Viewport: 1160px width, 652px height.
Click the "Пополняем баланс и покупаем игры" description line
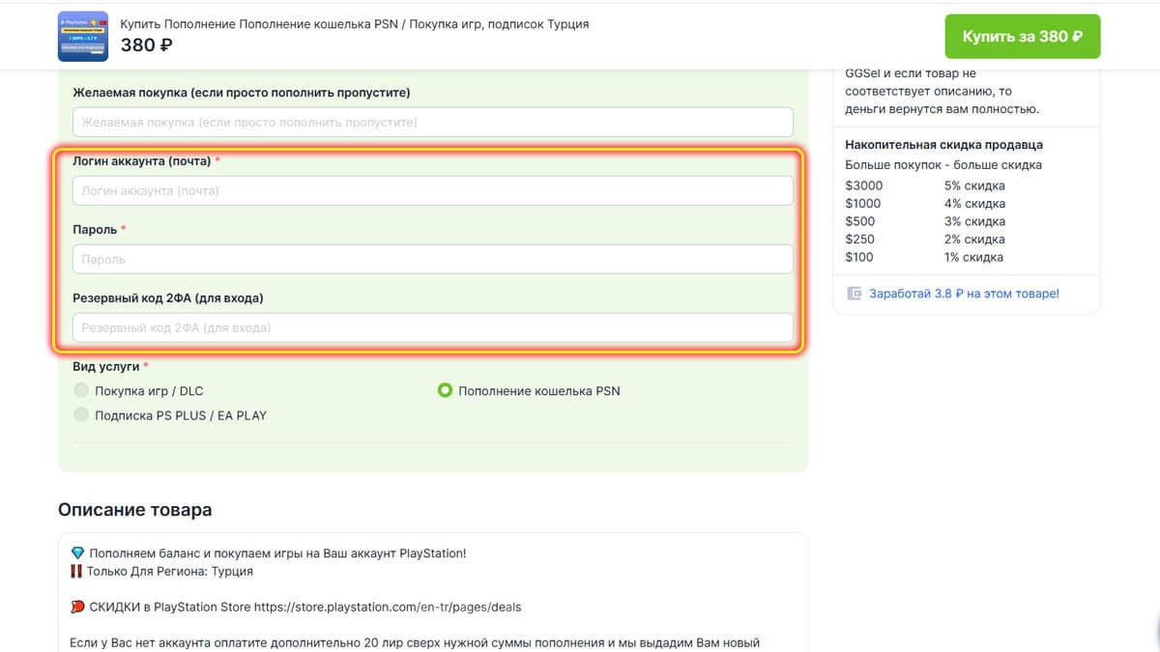pyautogui.click(x=277, y=553)
